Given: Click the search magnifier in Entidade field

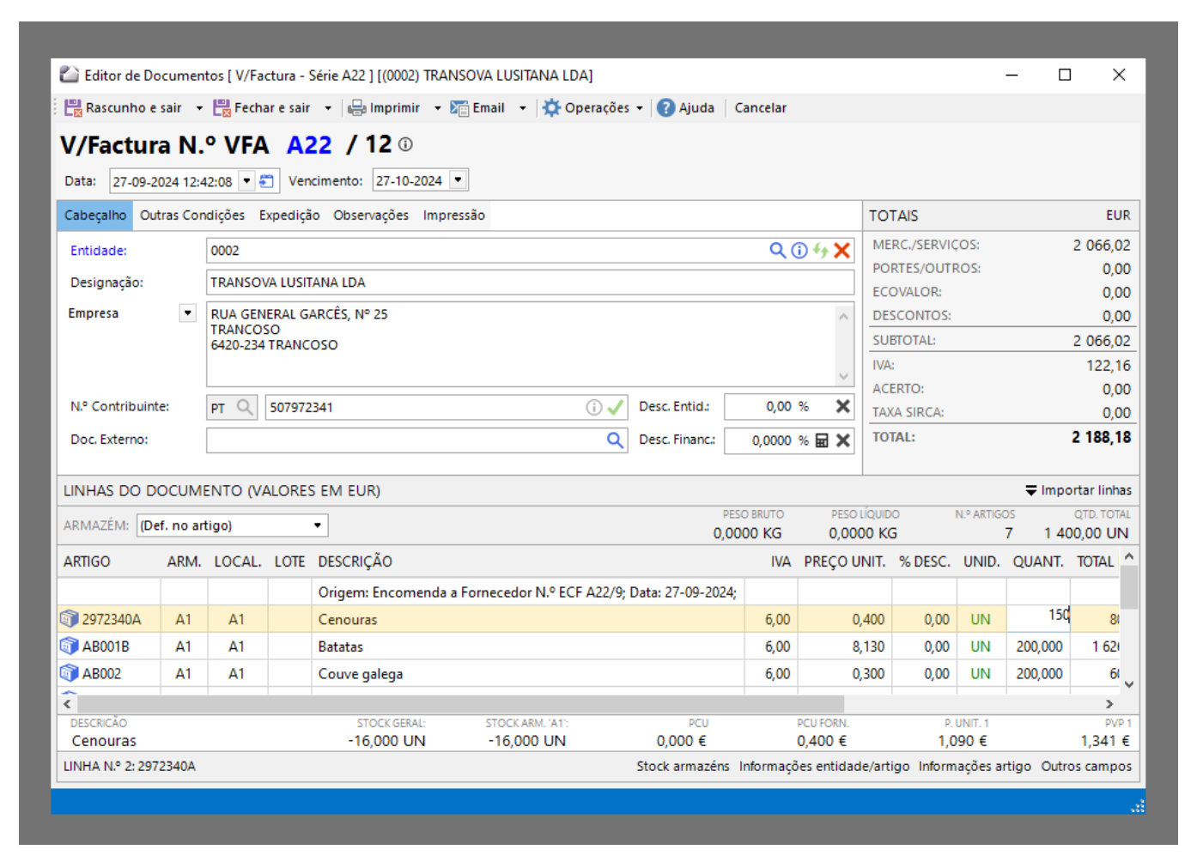Looking at the screenshot, I should click(x=777, y=250).
